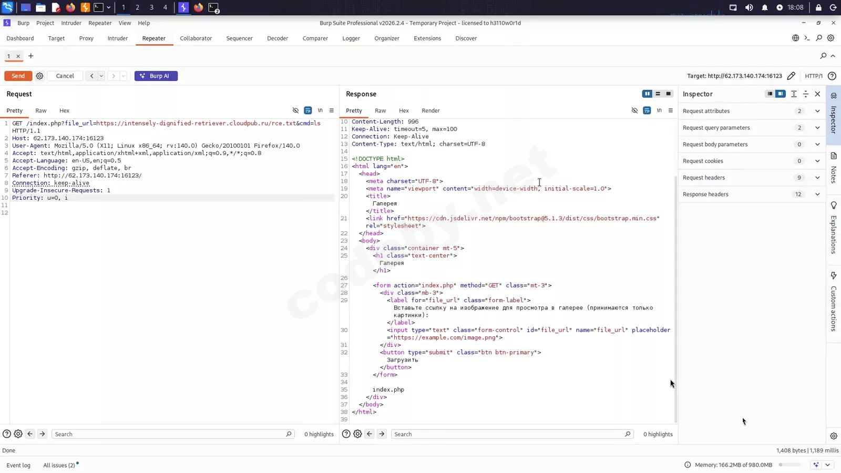Click the Burp AI button
Image resolution: width=841 pixels, height=473 pixels.
[156, 76]
